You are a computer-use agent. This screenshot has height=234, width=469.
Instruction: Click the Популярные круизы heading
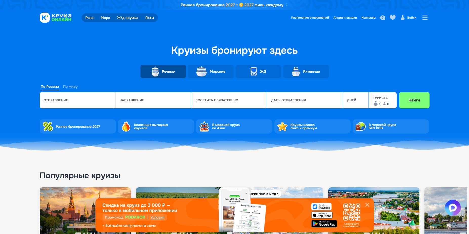(80, 175)
